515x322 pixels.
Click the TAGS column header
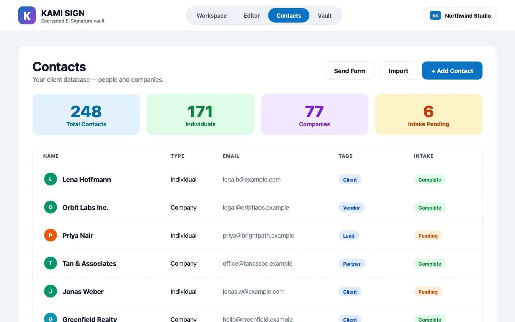click(346, 156)
